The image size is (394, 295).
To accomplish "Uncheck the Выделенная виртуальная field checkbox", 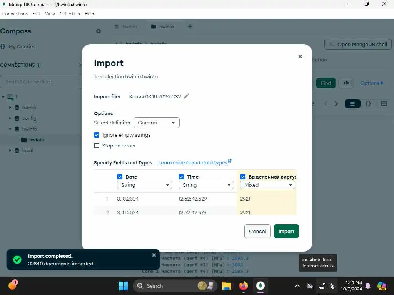I will coord(243,177).
